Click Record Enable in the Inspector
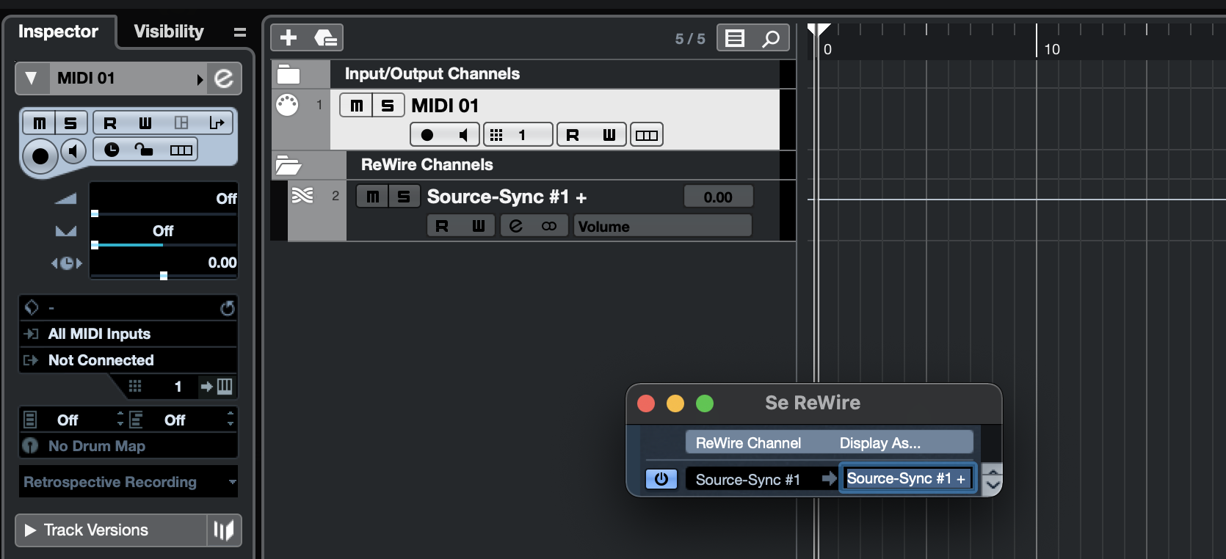The height and width of the screenshot is (559, 1226). click(x=40, y=156)
